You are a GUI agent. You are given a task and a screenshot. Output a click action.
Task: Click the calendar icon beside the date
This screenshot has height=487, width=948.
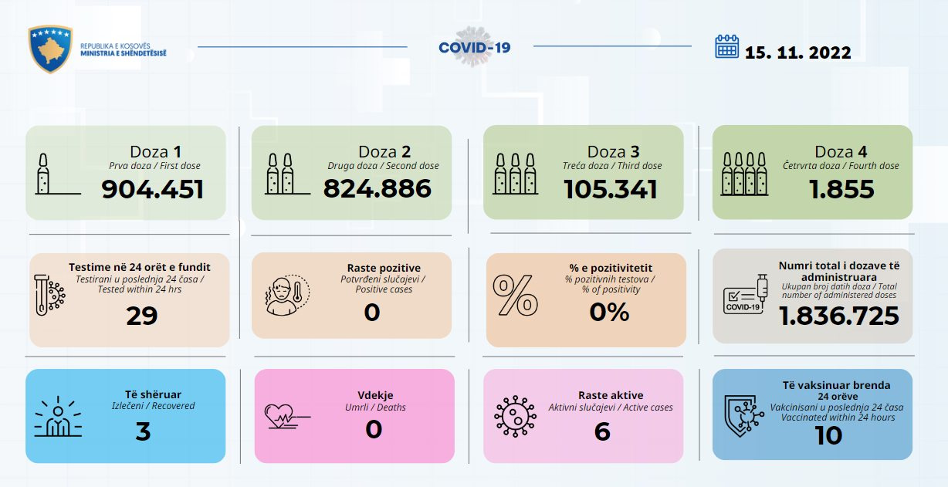(x=727, y=47)
